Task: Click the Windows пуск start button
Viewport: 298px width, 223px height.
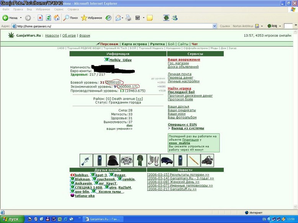Action: 12,219
